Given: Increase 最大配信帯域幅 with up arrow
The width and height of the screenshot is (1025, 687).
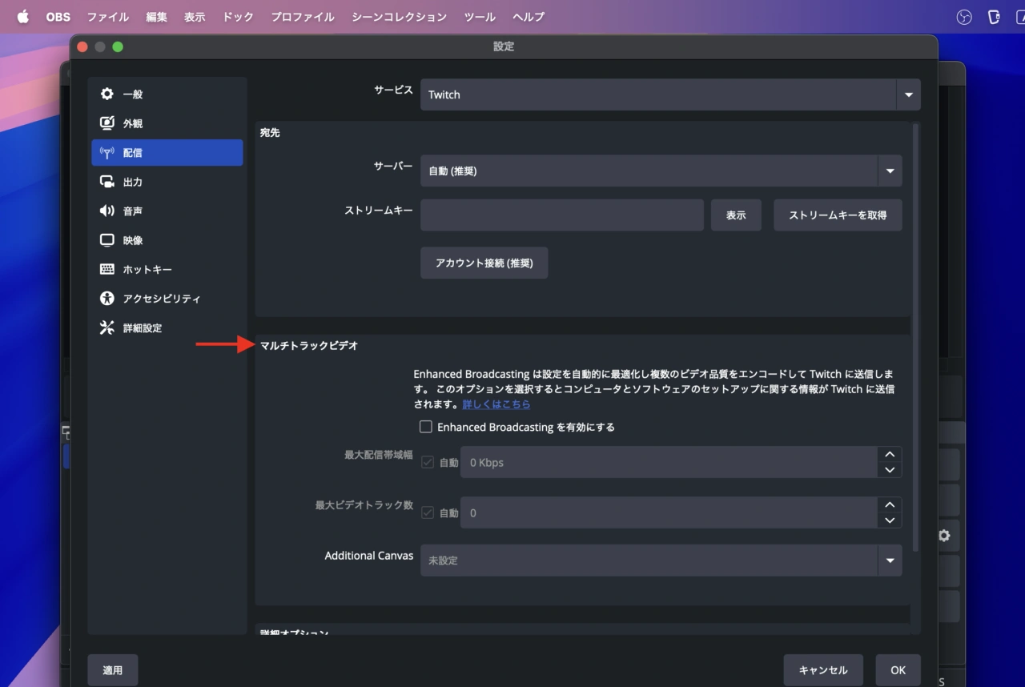Looking at the screenshot, I should coord(889,455).
